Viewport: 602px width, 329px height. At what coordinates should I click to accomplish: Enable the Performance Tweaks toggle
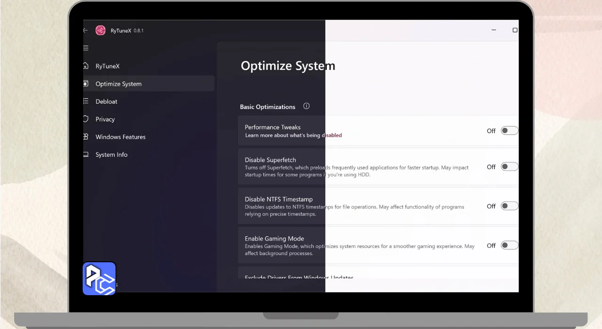tap(509, 131)
